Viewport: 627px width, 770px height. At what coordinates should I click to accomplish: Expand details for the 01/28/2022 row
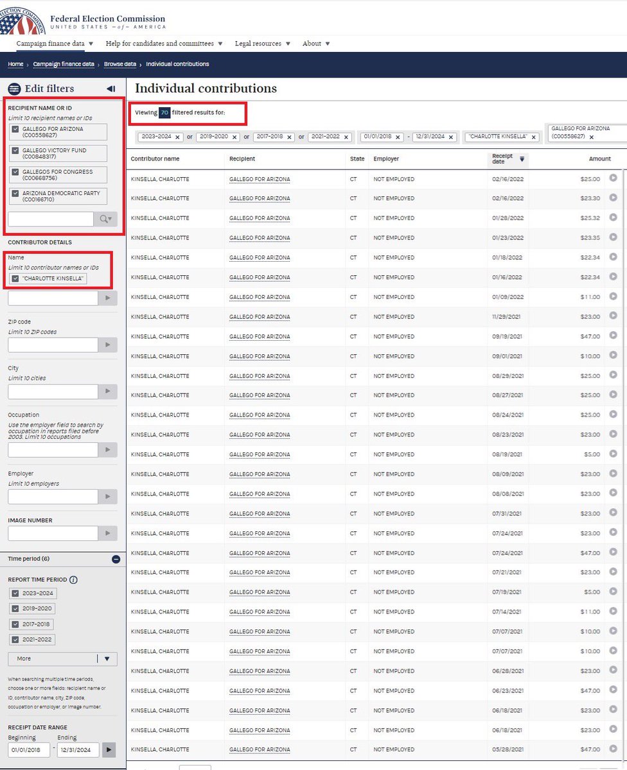click(613, 218)
